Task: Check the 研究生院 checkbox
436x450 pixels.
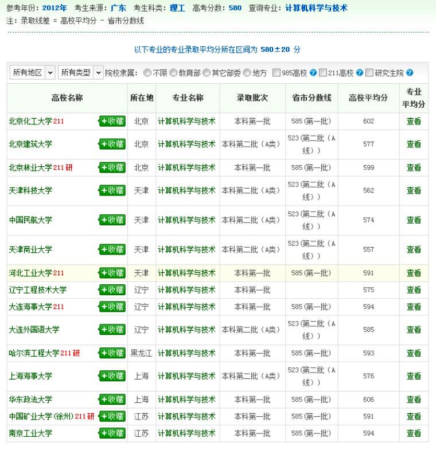Action: pyautogui.click(x=369, y=73)
